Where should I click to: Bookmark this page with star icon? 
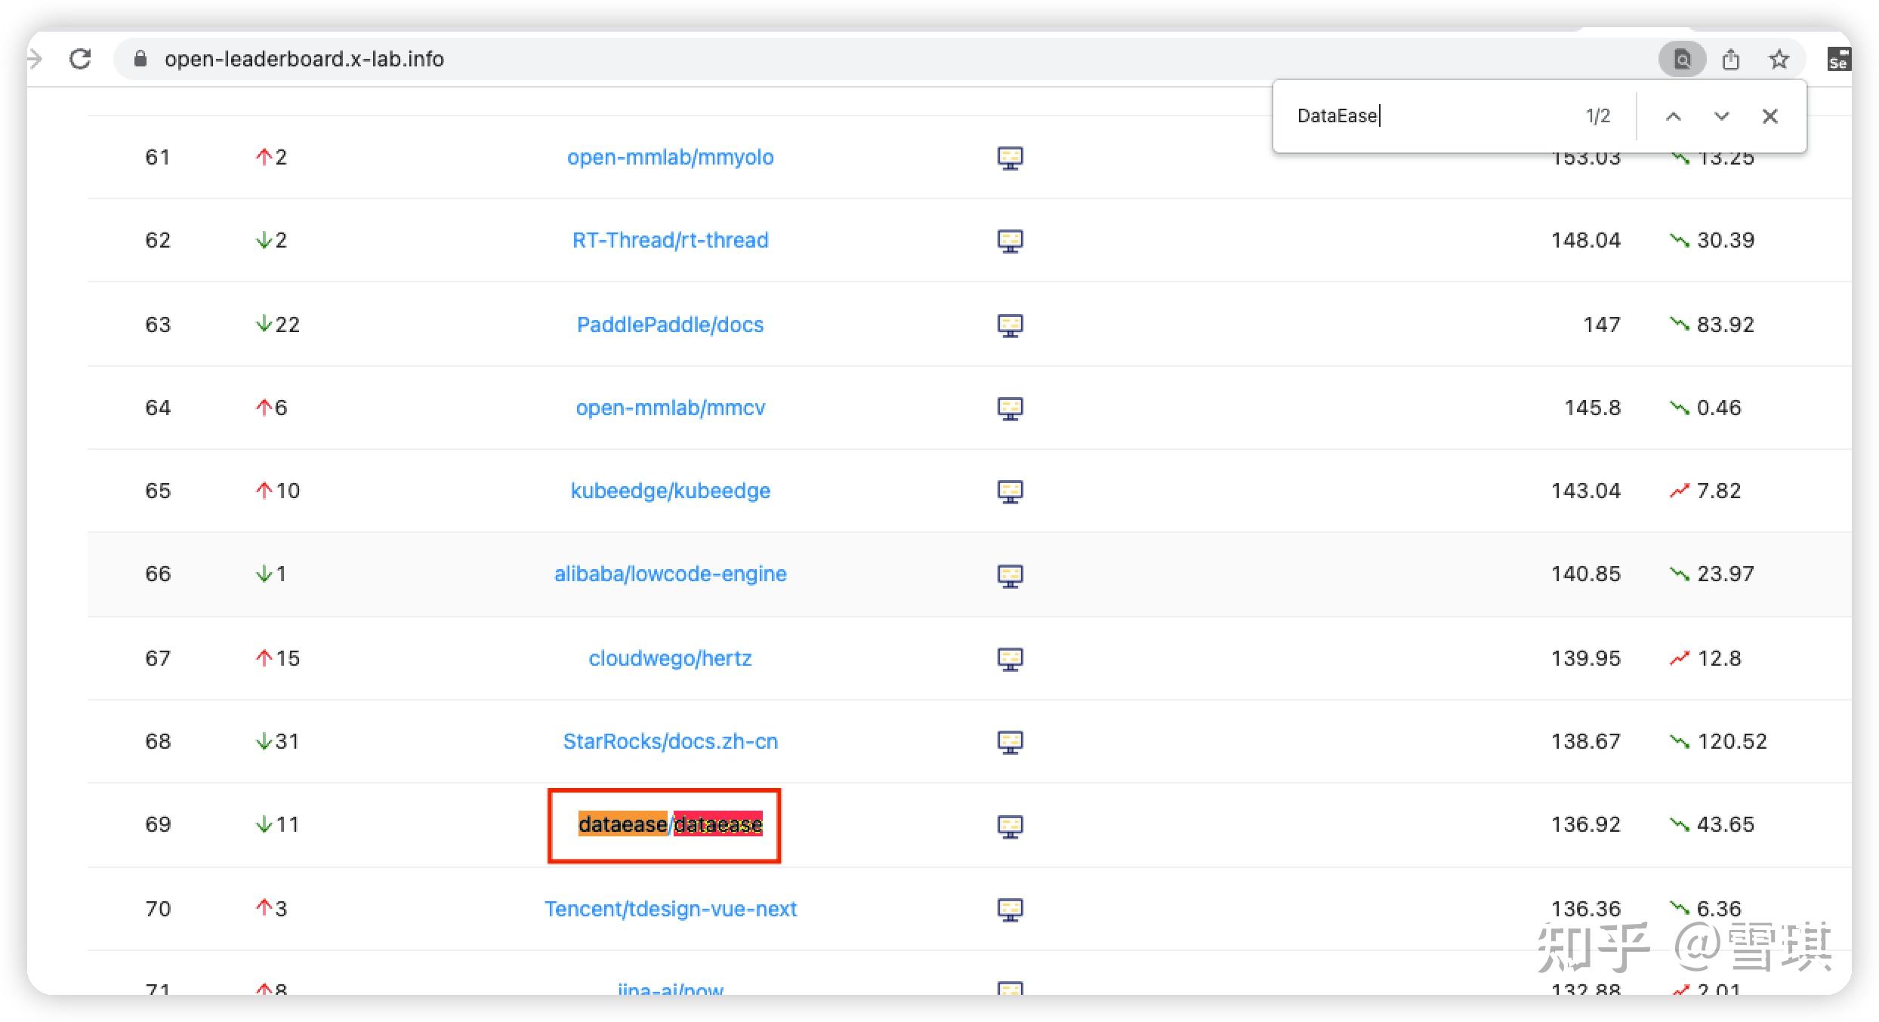pos(1779,59)
